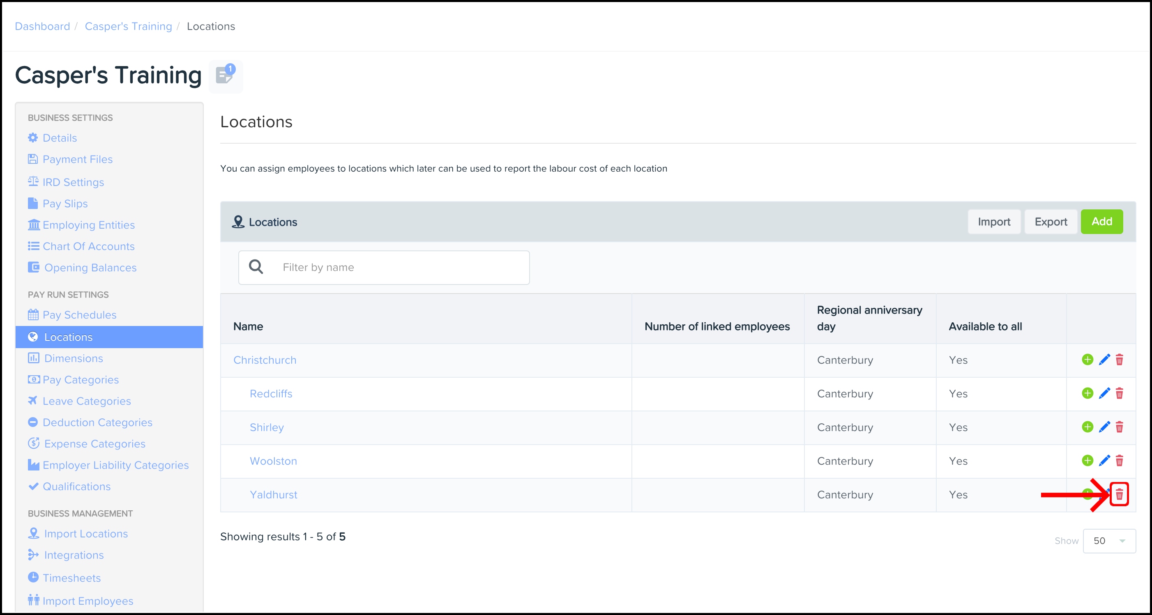Click the search magnifier icon in filter
The height and width of the screenshot is (615, 1152).
point(256,267)
